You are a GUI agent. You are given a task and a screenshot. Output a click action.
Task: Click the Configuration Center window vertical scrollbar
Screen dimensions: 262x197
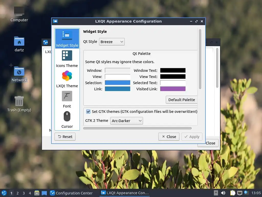pyautogui.click(x=217, y=68)
